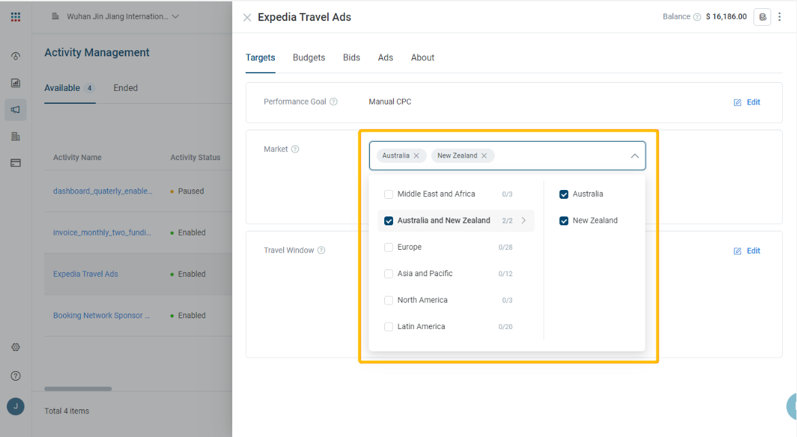Click the Manual CPC value
The height and width of the screenshot is (437, 797).
click(390, 102)
